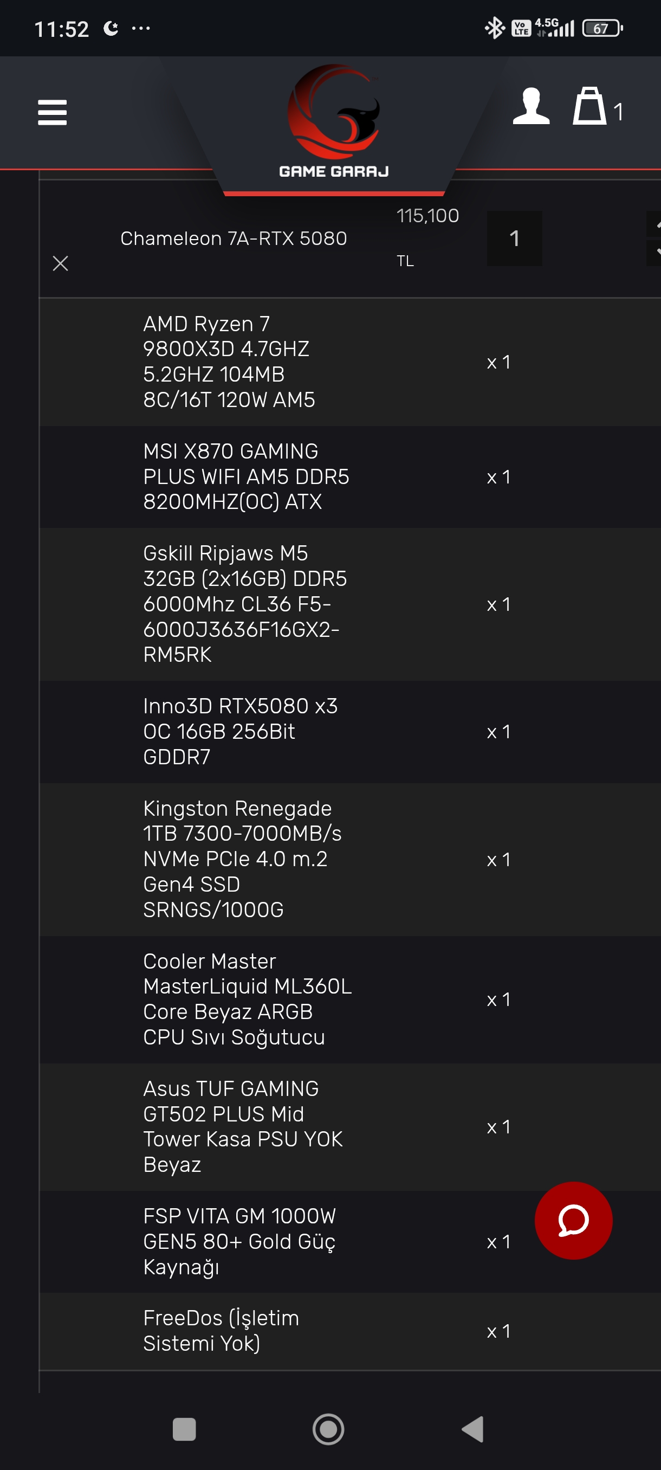Tap the Inno3D RTX5080 x3 OC item

point(240,731)
